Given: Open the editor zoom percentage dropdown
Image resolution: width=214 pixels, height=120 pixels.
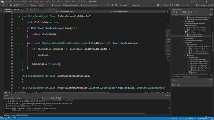Looking at the screenshot, I should (7, 93).
